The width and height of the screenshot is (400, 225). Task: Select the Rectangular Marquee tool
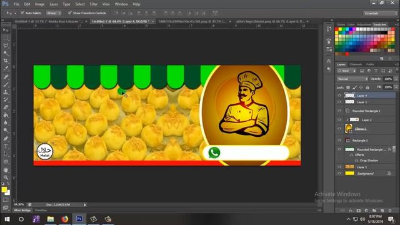coord(6,37)
